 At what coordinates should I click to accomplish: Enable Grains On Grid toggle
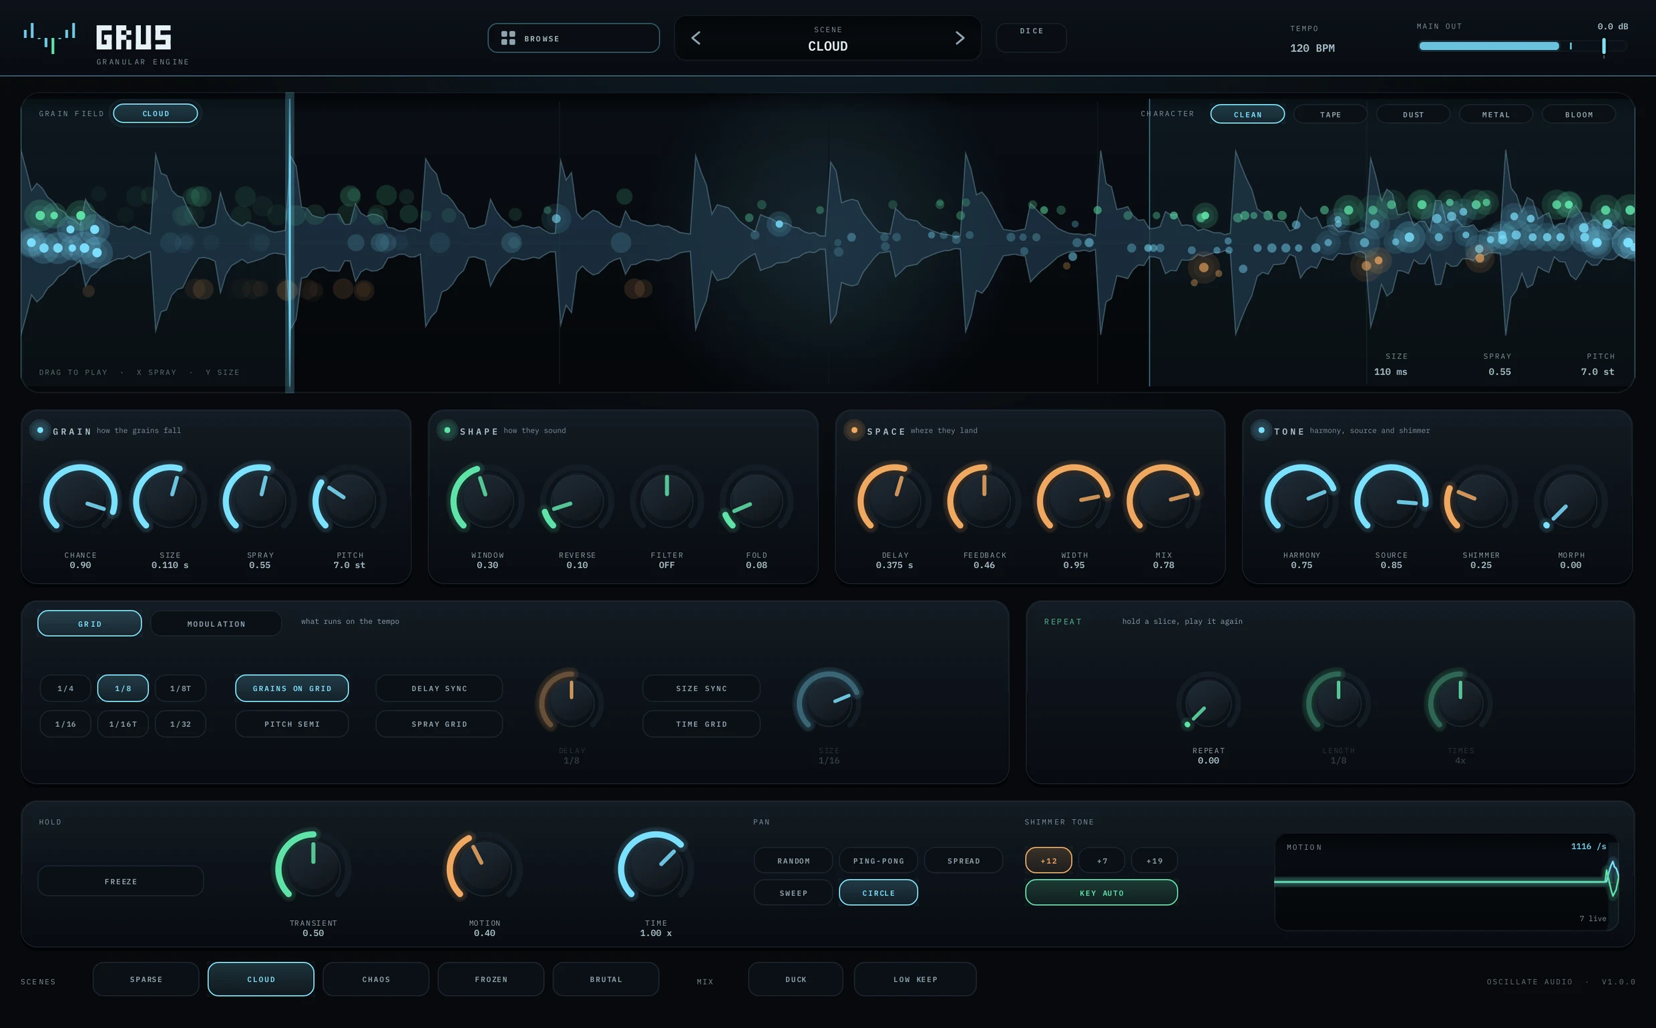click(x=292, y=688)
